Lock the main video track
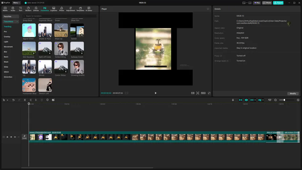 point(7,137)
